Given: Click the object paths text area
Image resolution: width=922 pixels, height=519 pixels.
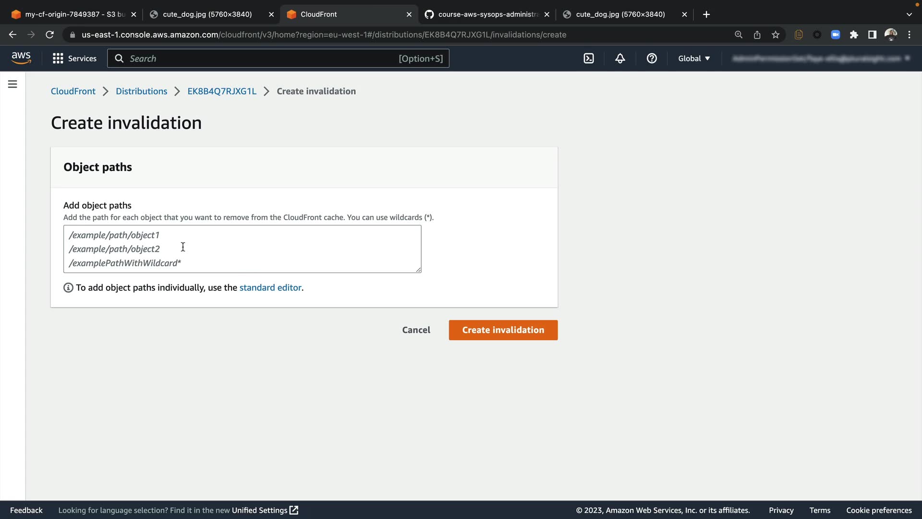Looking at the screenshot, I should (242, 249).
